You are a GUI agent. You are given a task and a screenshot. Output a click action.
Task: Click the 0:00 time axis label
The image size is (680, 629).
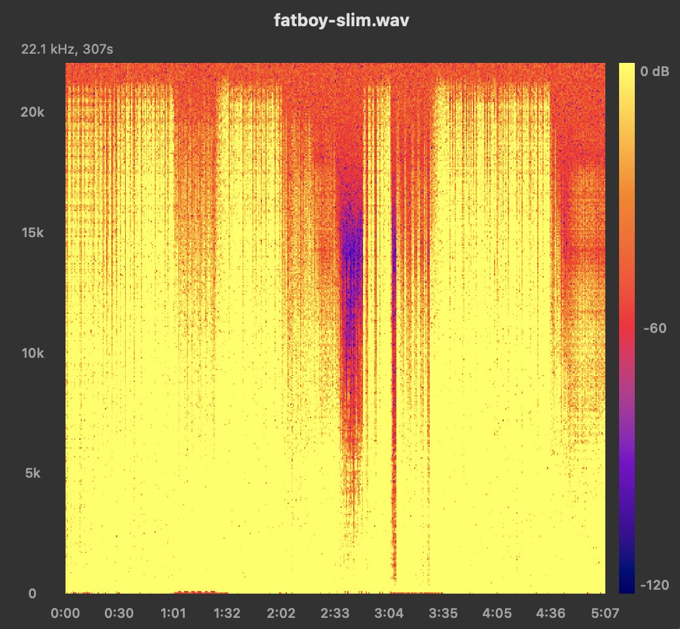click(x=66, y=613)
